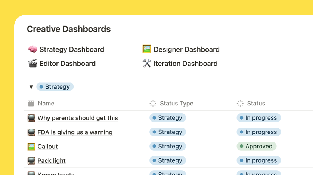Click the Strategy group header tag
The height and width of the screenshot is (175, 313).
55,87
